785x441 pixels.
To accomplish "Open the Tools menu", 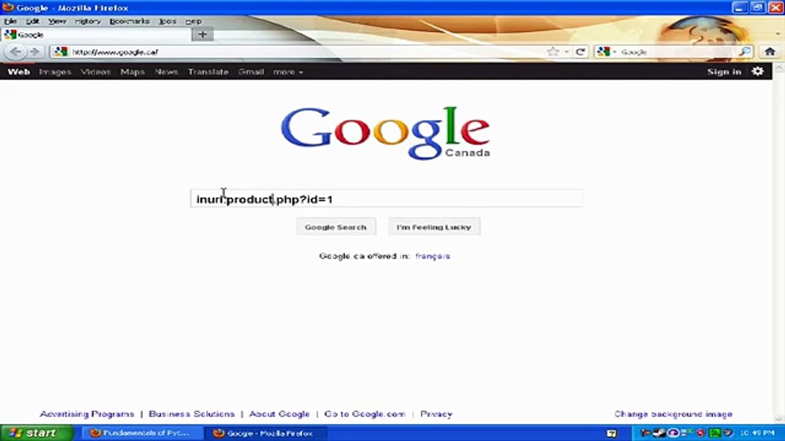I will [x=167, y=21].
